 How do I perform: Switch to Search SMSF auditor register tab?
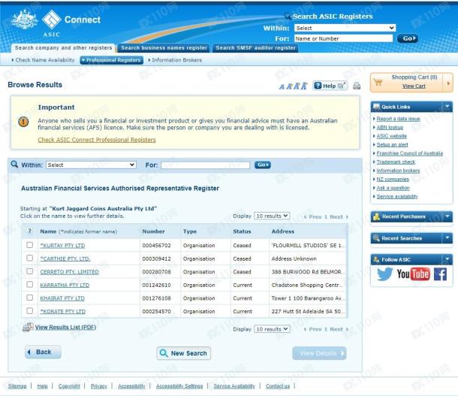(255, 48)
